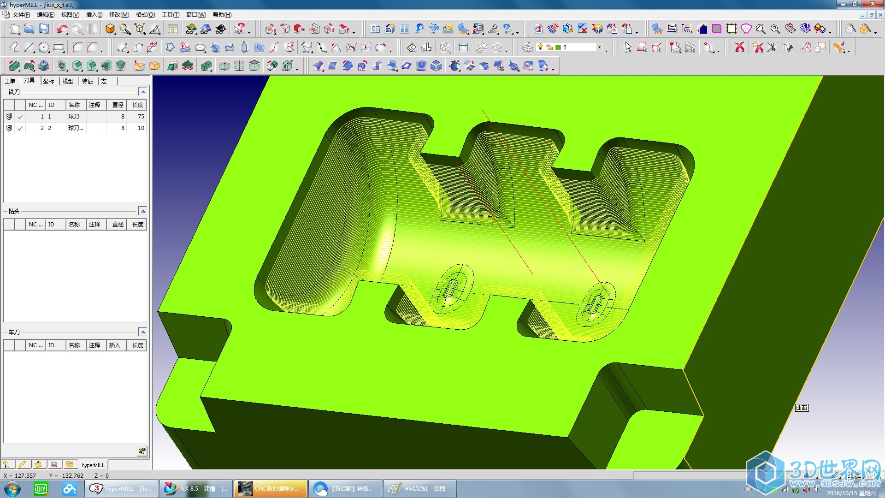This screenshot has width=885, height=498.
Task: Sort milling tools by 直径 column
Action: pyautogui.click(x=117, y=105)
